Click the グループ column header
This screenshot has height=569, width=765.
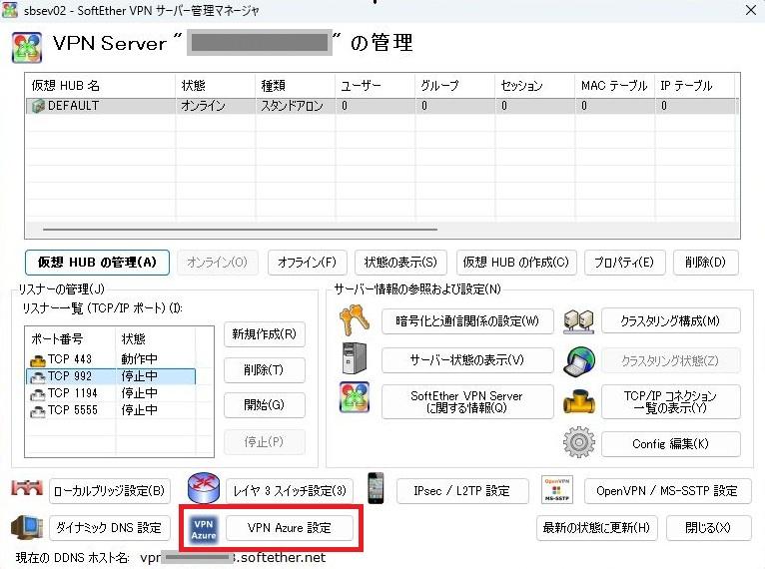pyautogui.click(x=455, y=86)
